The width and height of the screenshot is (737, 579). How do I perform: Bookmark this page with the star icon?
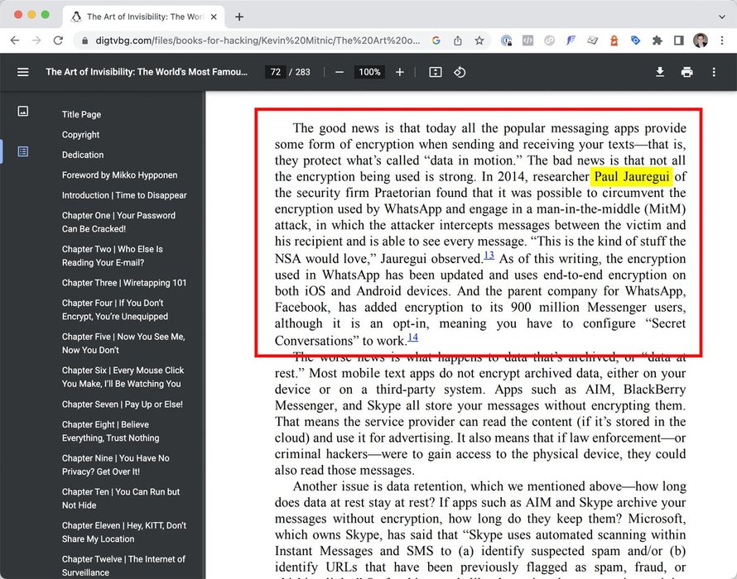point(479,41)
